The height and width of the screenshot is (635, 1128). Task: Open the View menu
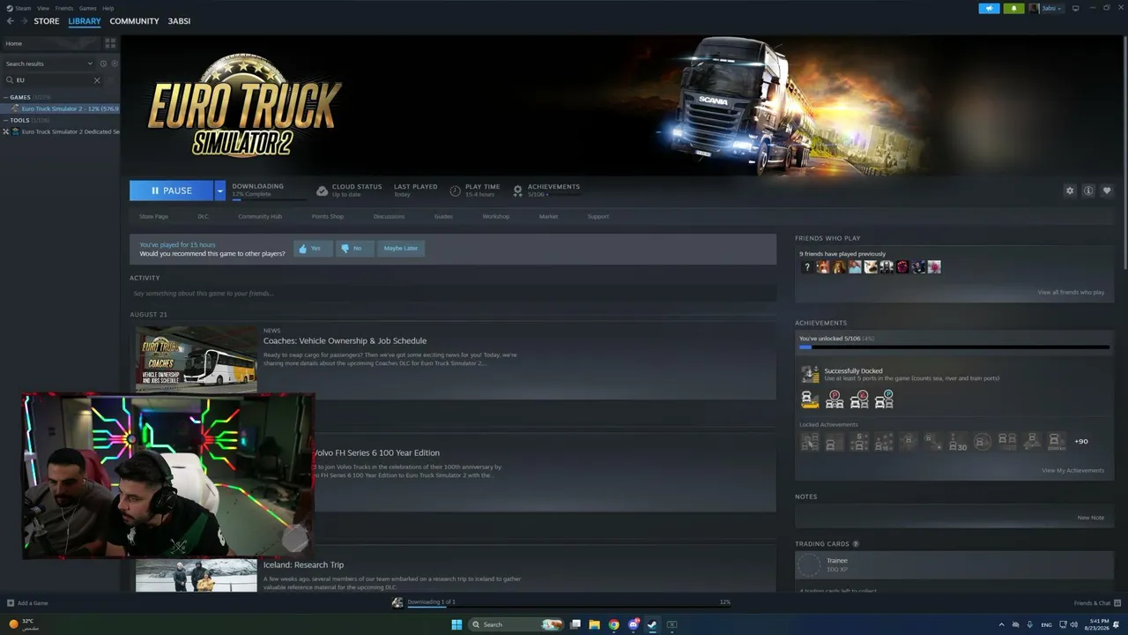click(x=43, y=8)
